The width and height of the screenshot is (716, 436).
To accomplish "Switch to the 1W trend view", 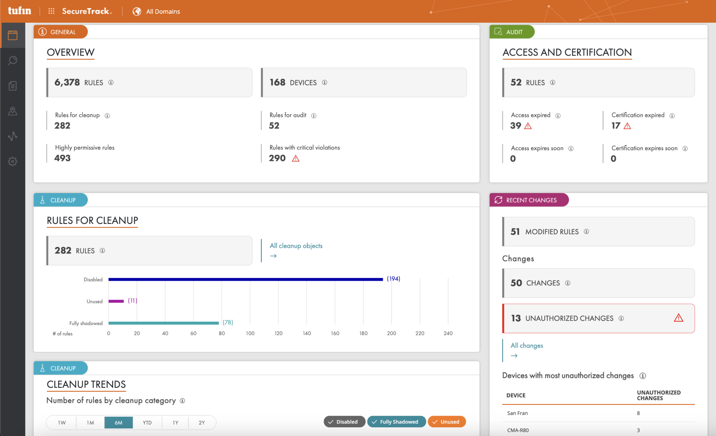I will [62, 422].
